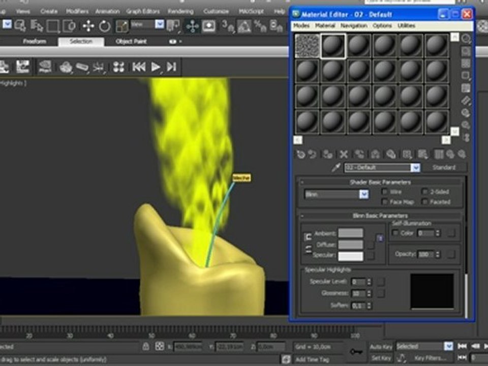Switch to the Freeform ribbon tab
Image resolution: width=488 pixels, height=366 pixels.
pos(34,41)
